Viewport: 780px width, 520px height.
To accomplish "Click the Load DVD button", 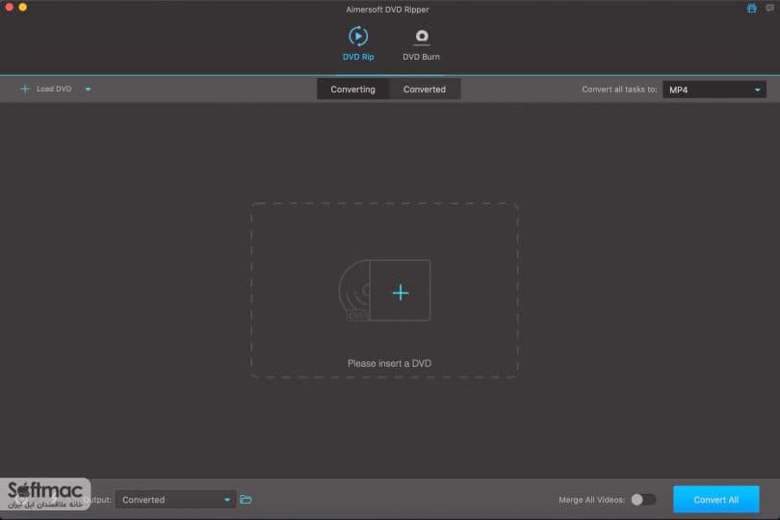I will point(46,89).
